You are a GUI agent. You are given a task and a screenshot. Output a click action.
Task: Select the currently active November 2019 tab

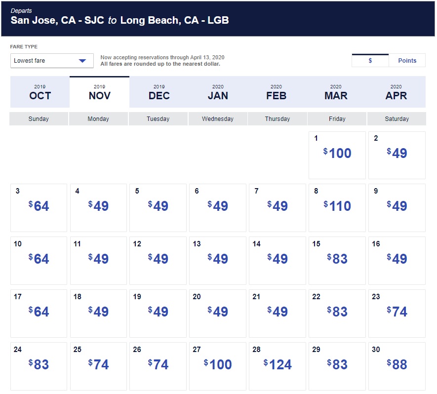pos(99,92)
